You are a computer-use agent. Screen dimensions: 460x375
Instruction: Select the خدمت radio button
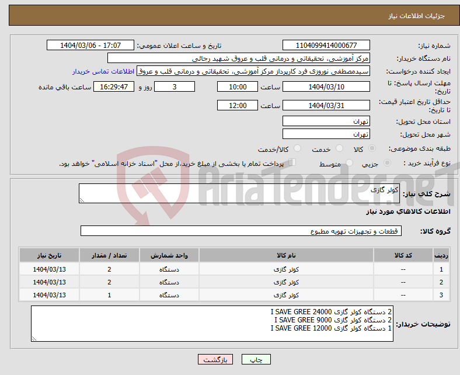click(x=339, y=148)
